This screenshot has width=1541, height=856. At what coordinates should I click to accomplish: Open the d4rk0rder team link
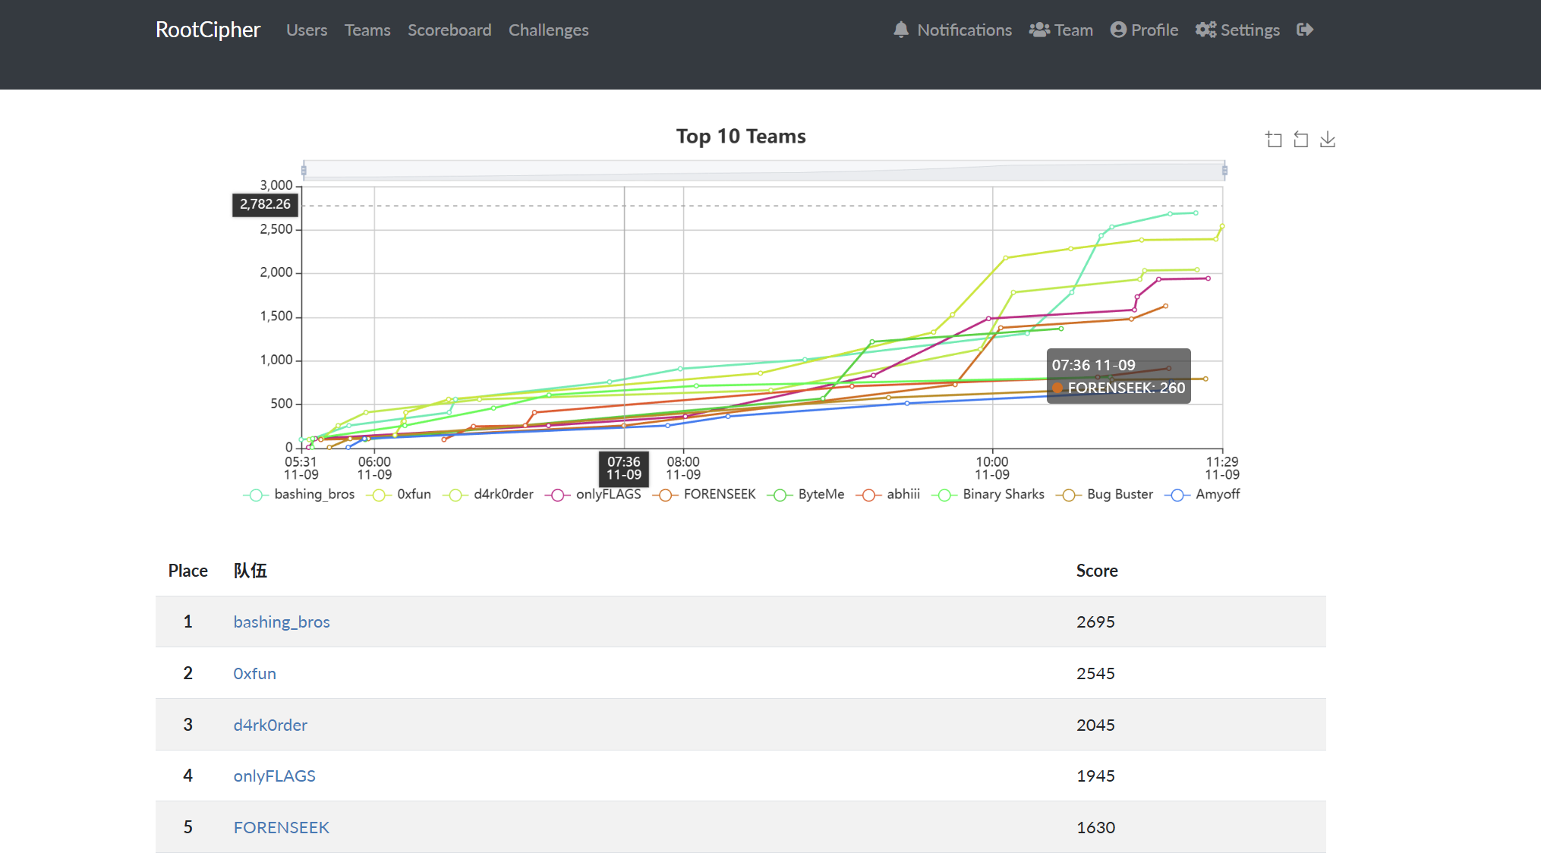click(270, 725)
